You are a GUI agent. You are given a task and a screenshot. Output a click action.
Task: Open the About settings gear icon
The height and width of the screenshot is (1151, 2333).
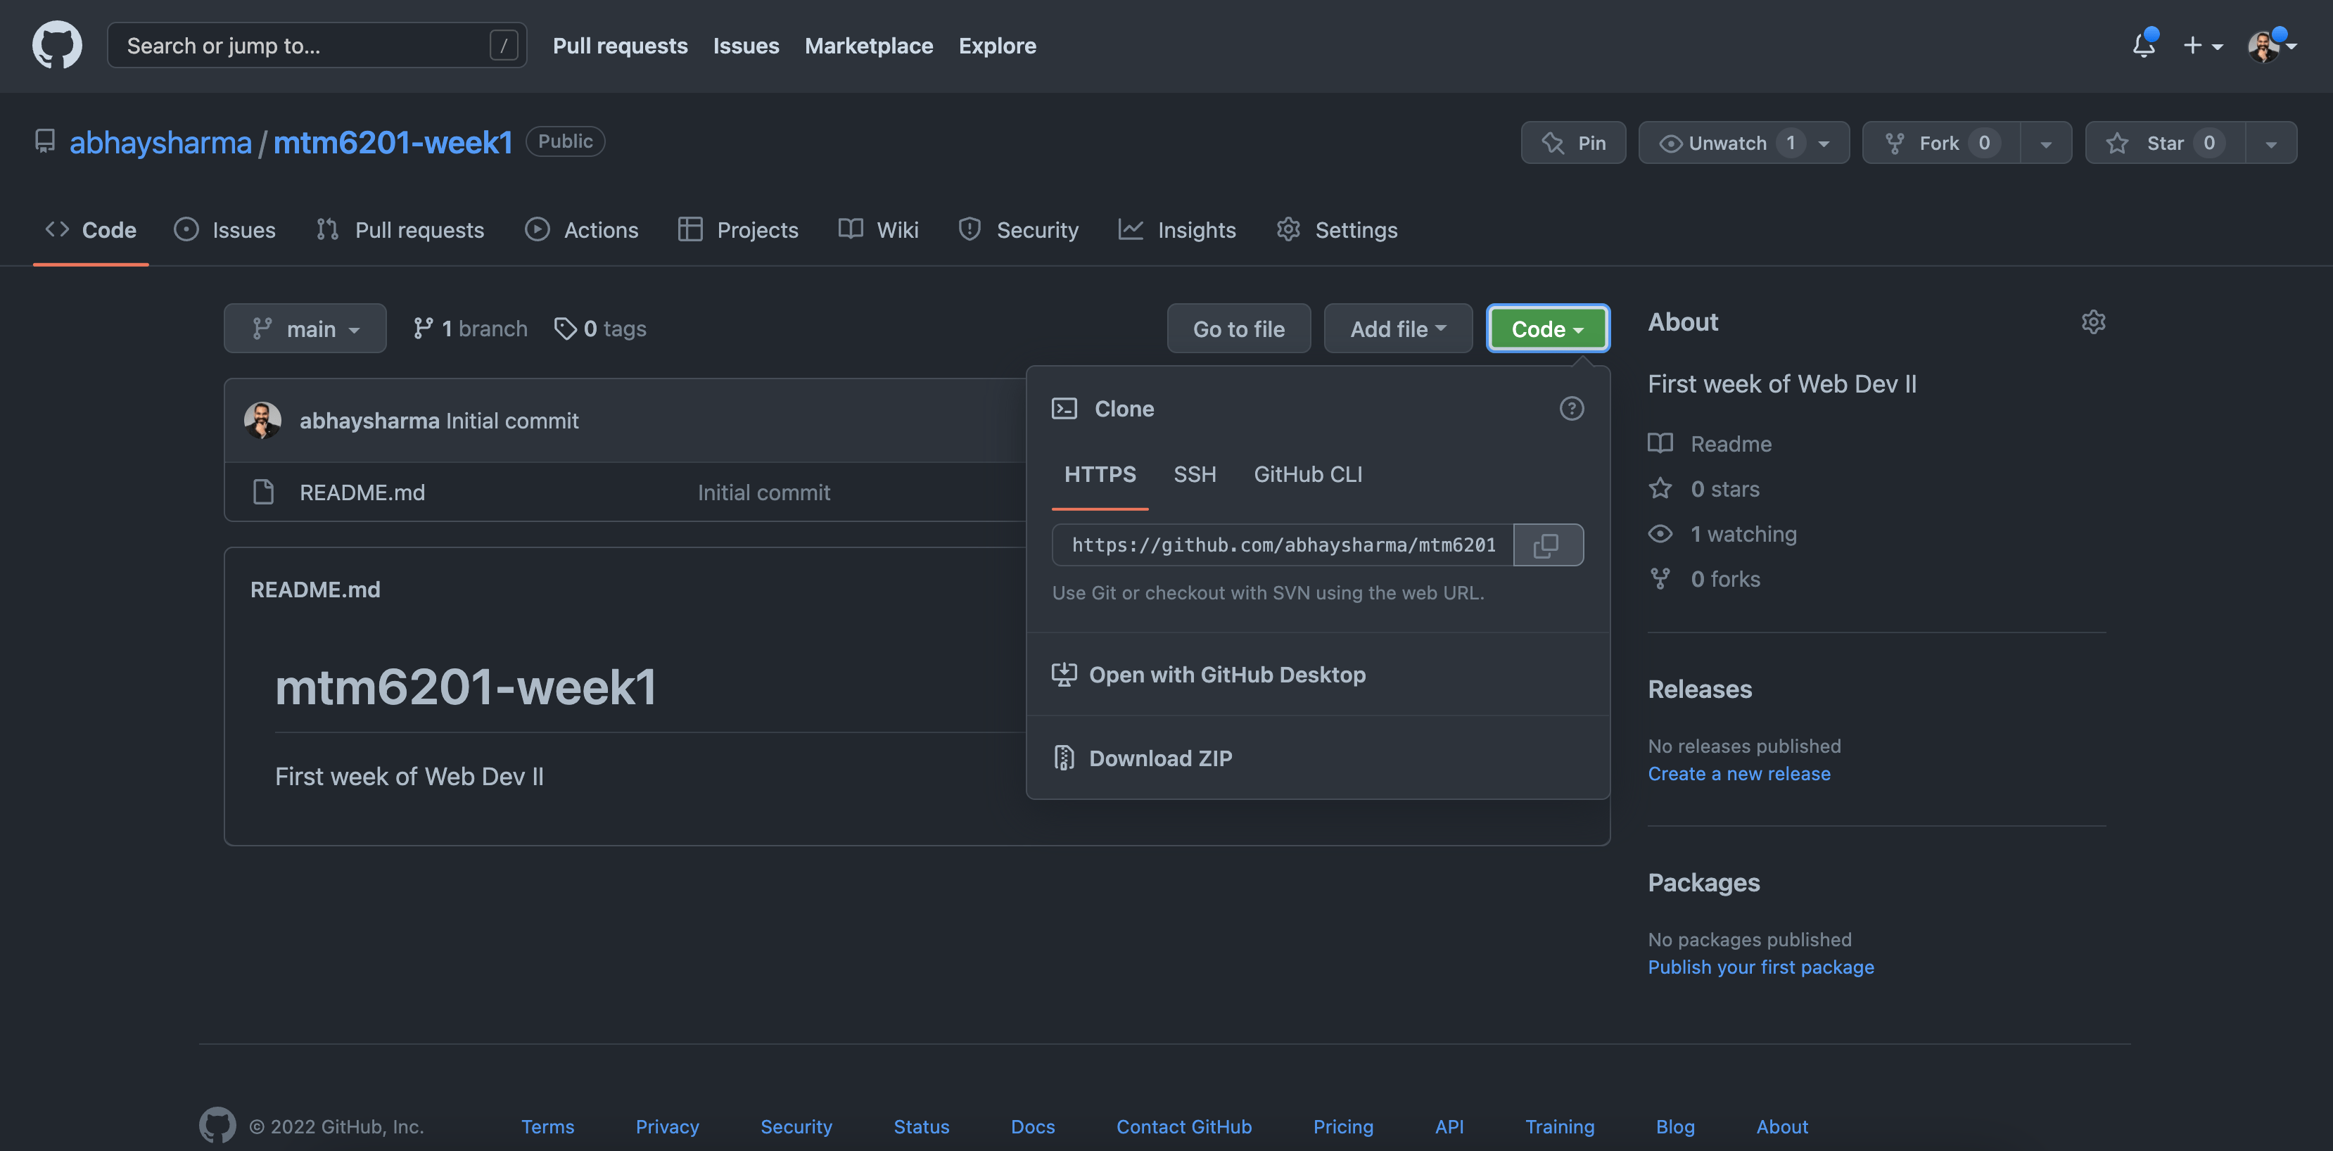tap(2093, 322)
